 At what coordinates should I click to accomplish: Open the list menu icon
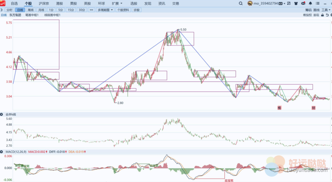pyautogui.click(x=318, y=3)
